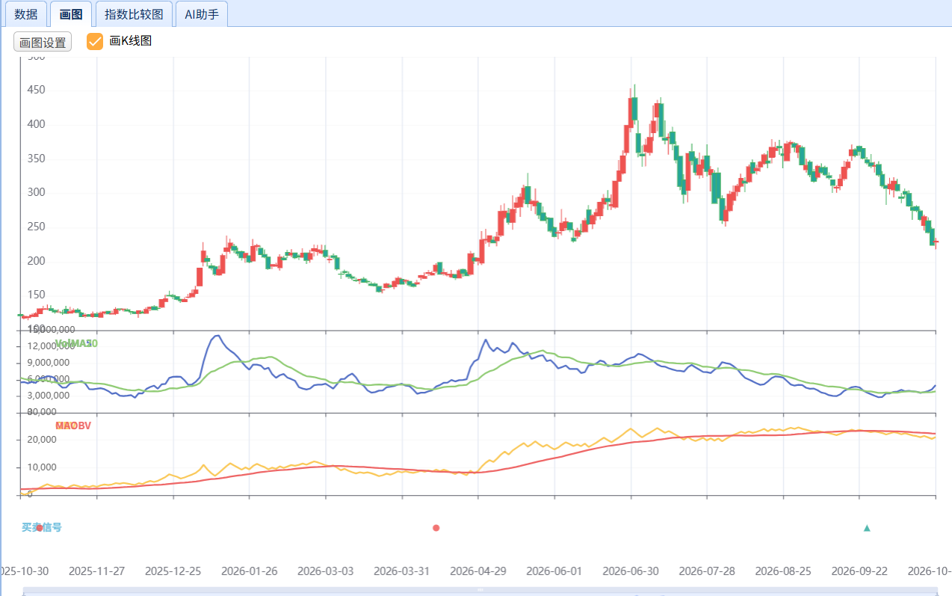Open the 指数比较图 tab

click(x=134, y=14)
